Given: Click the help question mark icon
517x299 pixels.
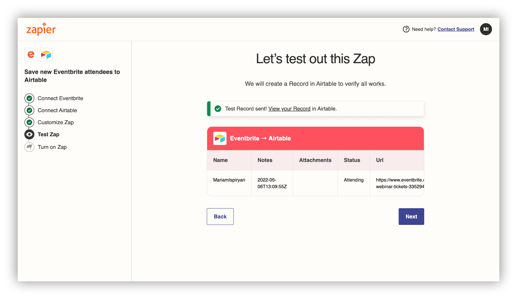Looking at the screenshot, I should tap(406, 29).
